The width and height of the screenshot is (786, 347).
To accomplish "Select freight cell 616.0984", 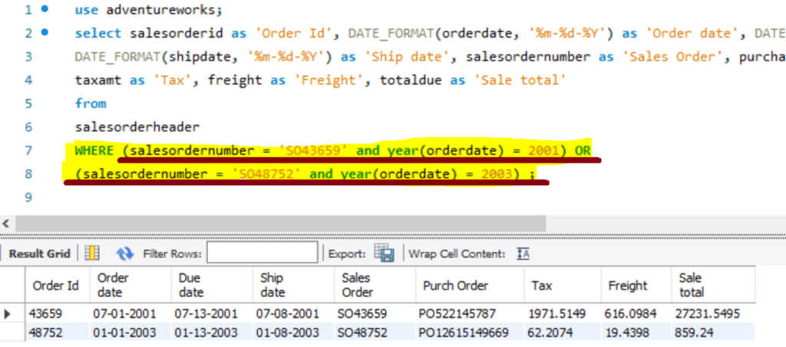I will pyautogui.click(x=636, y=314).
